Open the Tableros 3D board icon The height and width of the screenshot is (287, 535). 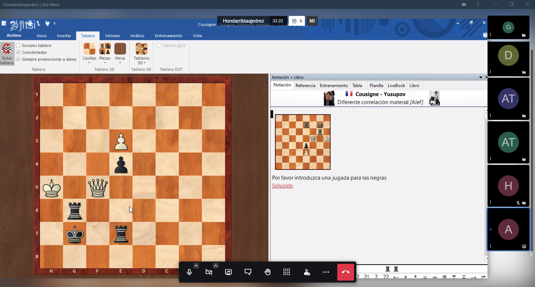point(142,49)
